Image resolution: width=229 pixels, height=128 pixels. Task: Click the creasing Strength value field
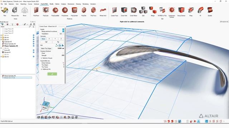[63, 55]
